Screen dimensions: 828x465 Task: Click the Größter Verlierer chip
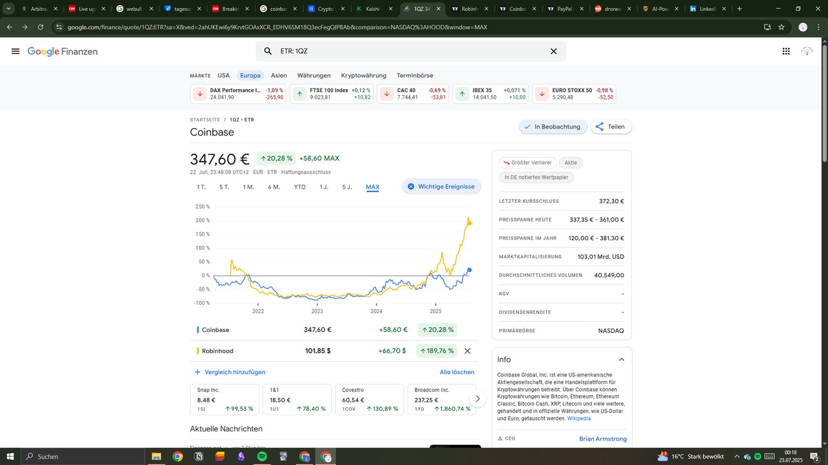point(528,163)
